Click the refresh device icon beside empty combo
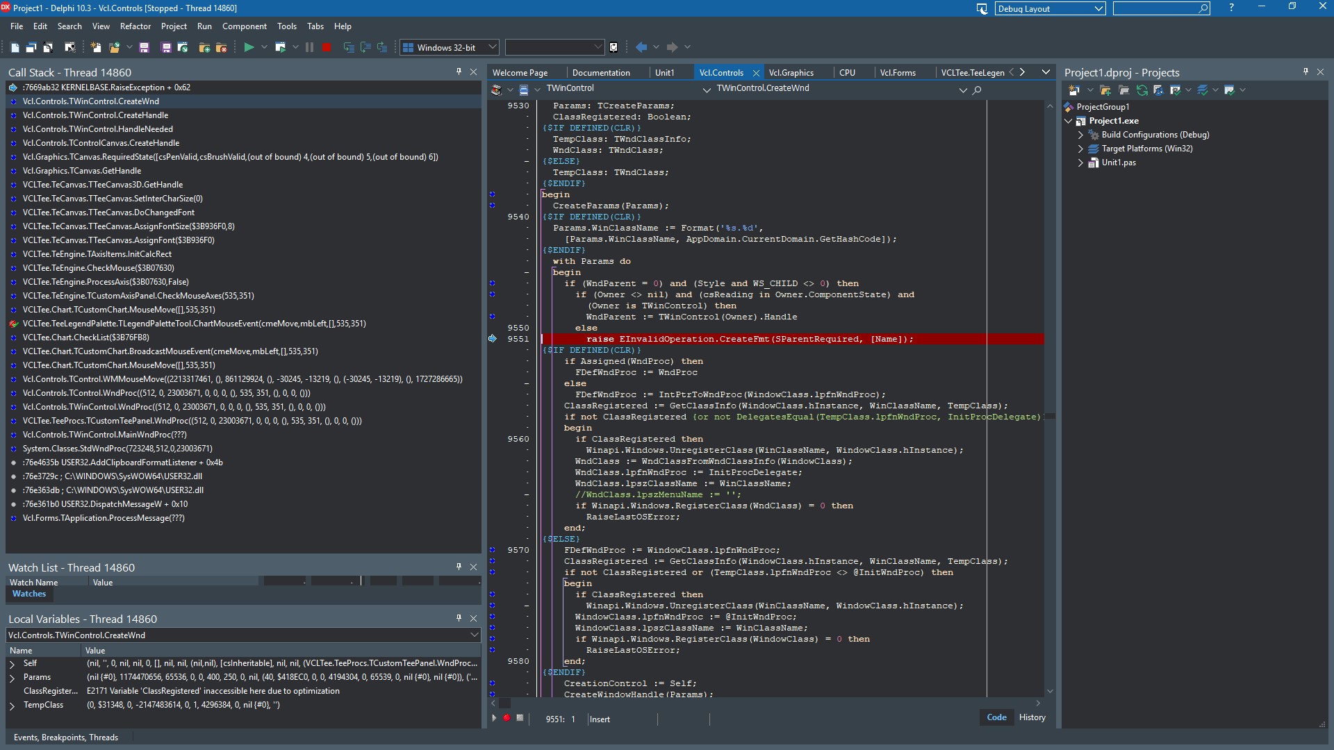Viewport: 1334px width, 750px height. [x=614, y=47]
